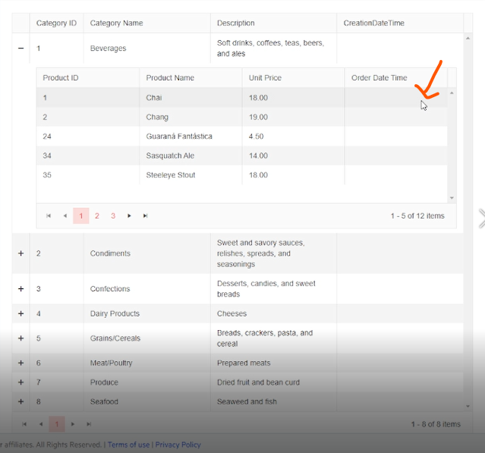Expand the Confections category row
The height and width of the screenshot is (453, 485).
(20, 289)
